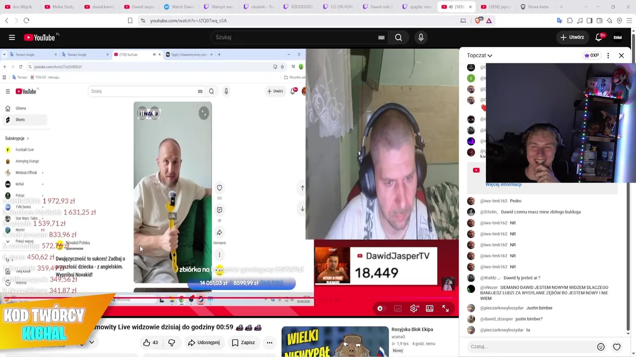Open the 0XP channel points badge

point(591,56)
